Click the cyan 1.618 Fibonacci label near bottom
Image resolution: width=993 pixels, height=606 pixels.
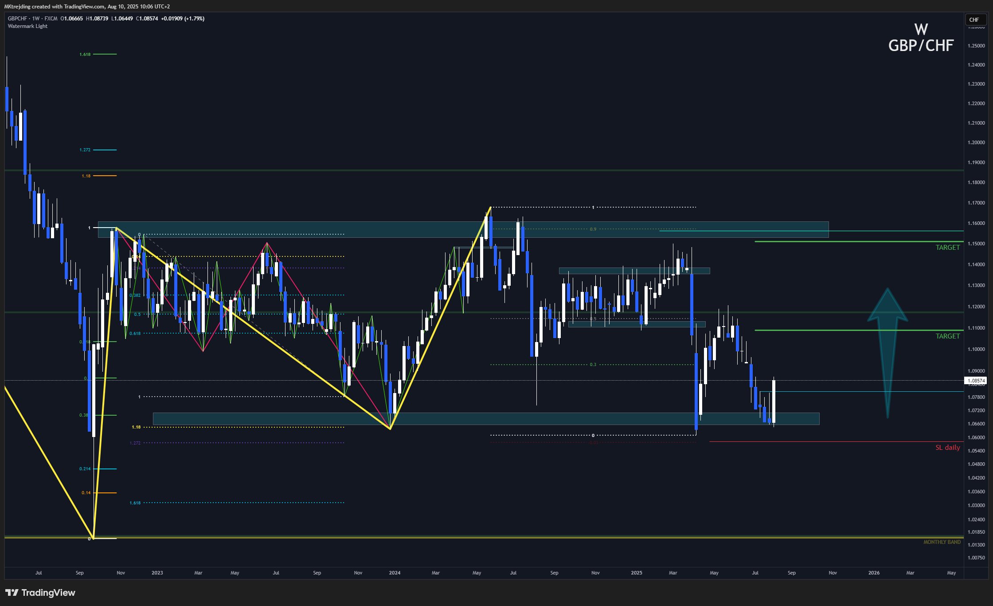135,503
